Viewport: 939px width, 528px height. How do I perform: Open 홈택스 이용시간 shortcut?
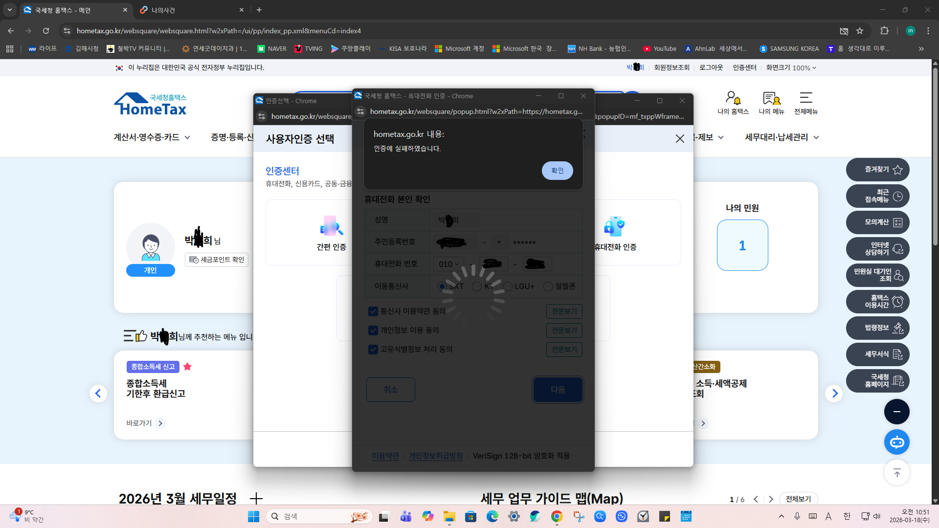[x=878, y=302]
